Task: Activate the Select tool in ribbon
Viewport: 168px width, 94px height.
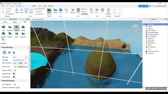Action: point(17,11)
